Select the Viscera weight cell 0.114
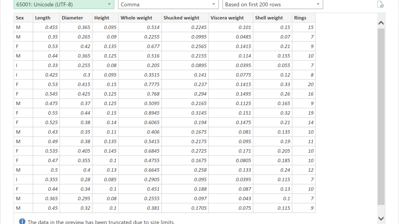 coord(231,56)
